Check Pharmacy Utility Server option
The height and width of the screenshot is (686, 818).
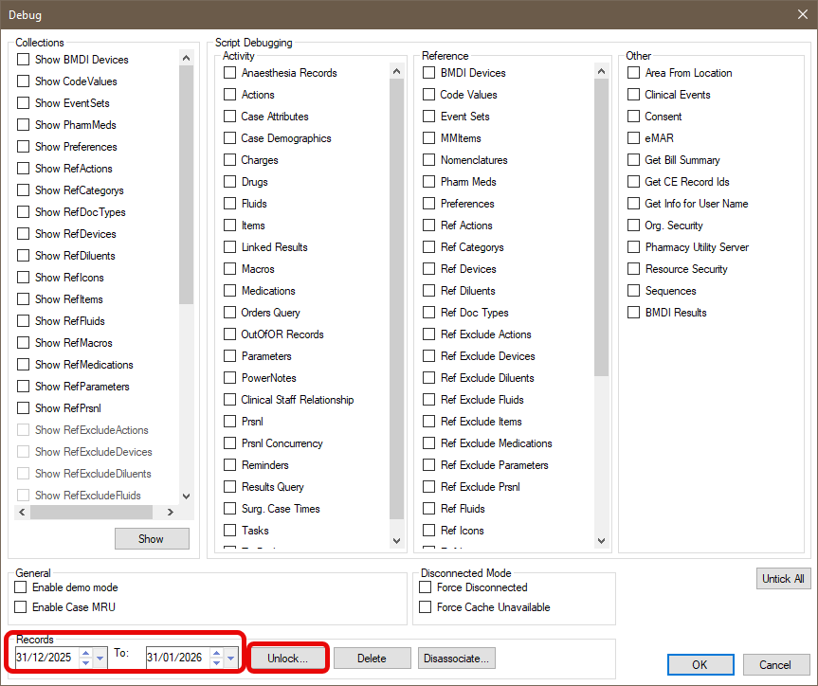pyautogui.click(x=634, y=247)
